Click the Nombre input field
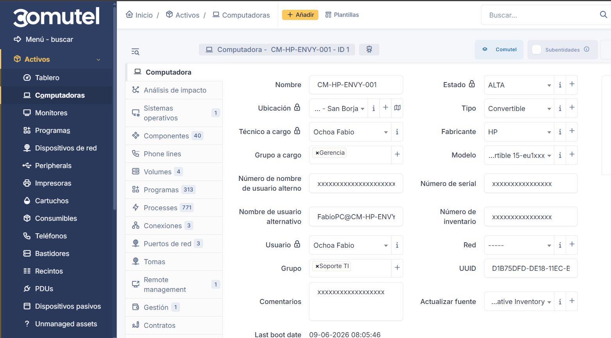This screenshot has width=611, height=338. [356, 85]
